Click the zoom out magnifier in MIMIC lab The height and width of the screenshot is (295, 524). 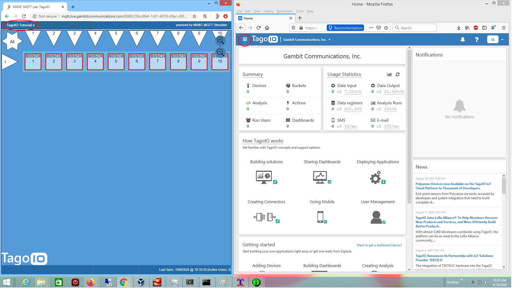[x=220, y=52]
